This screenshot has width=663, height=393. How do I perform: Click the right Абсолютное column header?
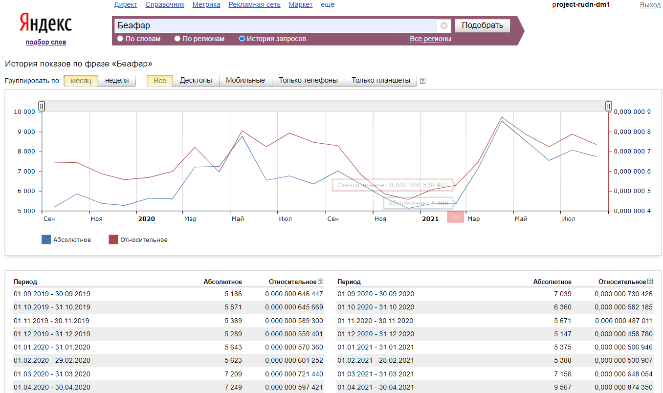pos(552,282)
